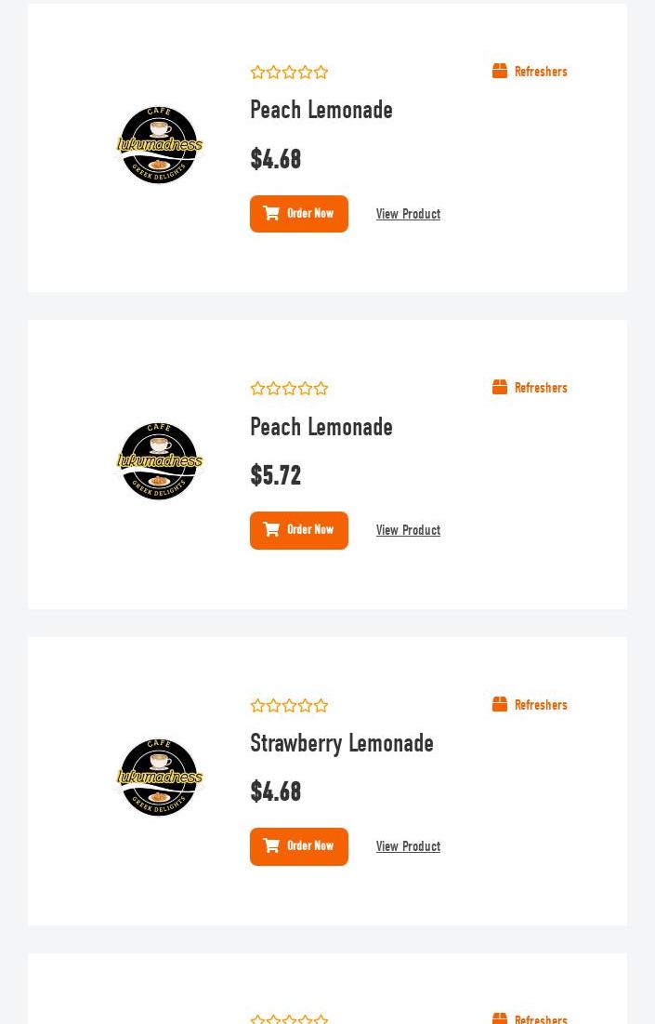Click the Lukumadness logo thumbnail for Strawberry Lemonade
Screen dimensions: 655x1024
click(x=159, y=778)
